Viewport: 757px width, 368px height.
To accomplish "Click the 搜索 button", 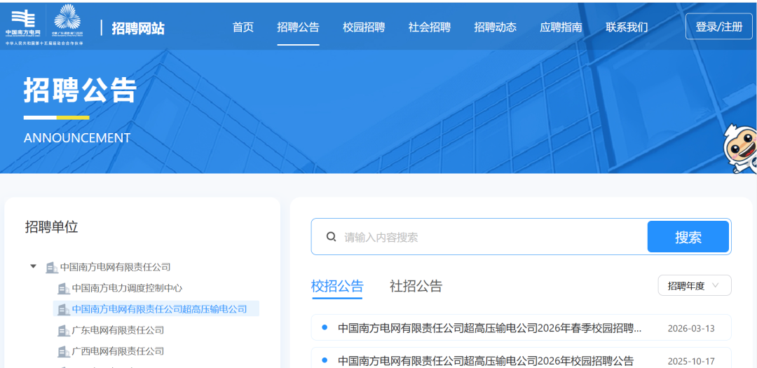I will click(688, 237).
